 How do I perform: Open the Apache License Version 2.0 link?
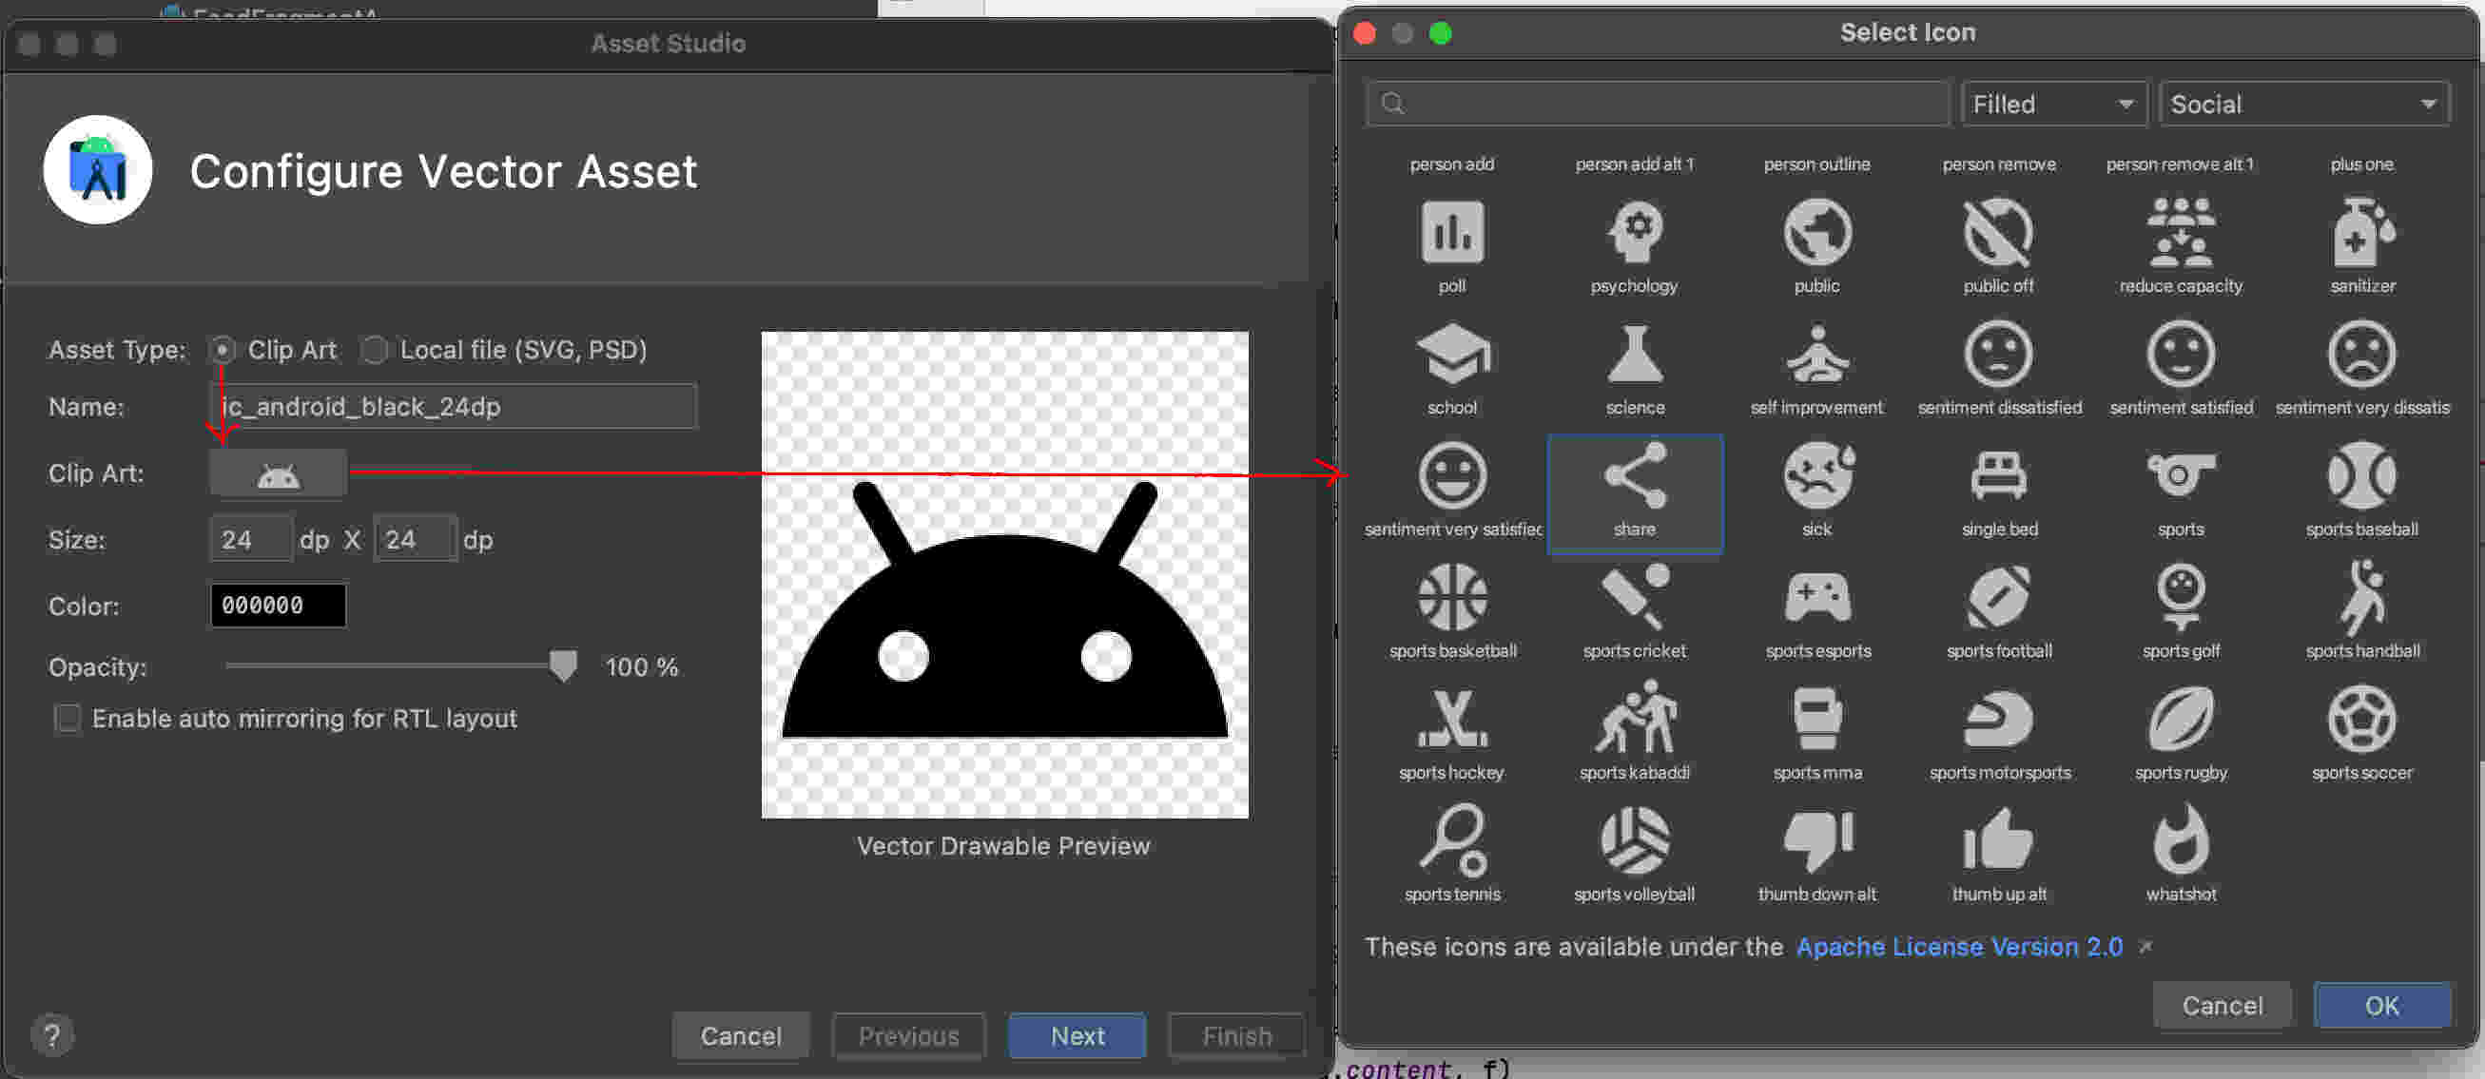(x=1958, y=947)
